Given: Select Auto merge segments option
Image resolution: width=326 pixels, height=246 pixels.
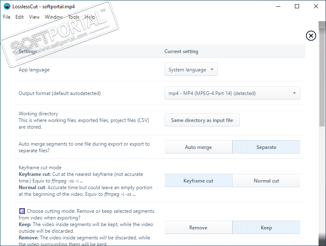Looking at the screenshot, I should click(x=198, y=147).
